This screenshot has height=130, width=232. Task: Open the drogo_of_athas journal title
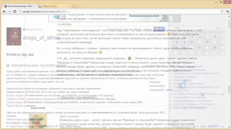click(41, 38)
